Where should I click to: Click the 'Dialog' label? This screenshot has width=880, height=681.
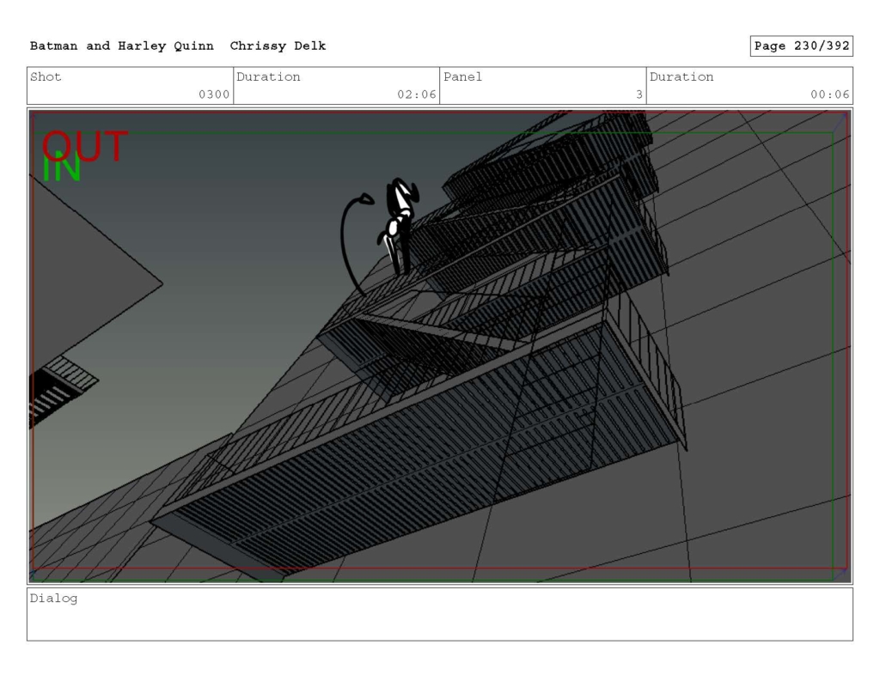[54, 598]
